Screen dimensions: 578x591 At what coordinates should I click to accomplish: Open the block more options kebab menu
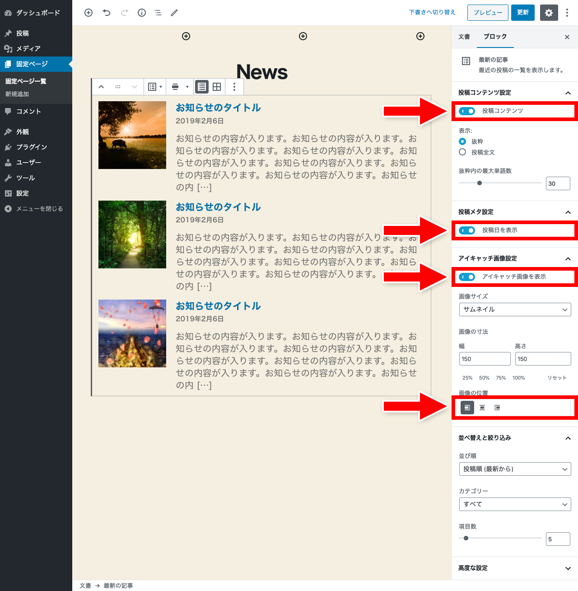click(x=234, y=87)
